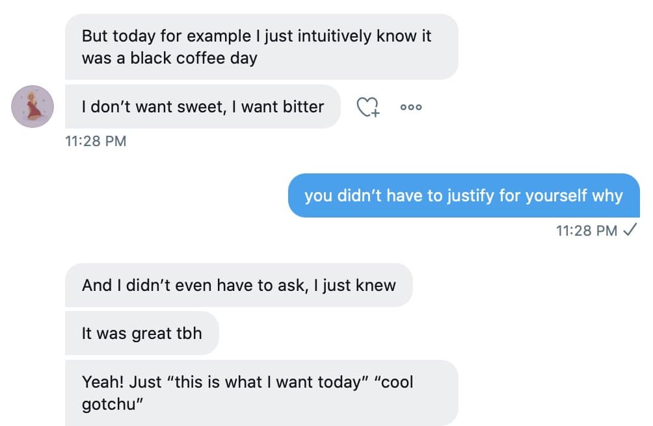This screenshot has height=426, width=653.
Task: Click the "Yeah! Just" message bubble
Action: pos(261,393)
